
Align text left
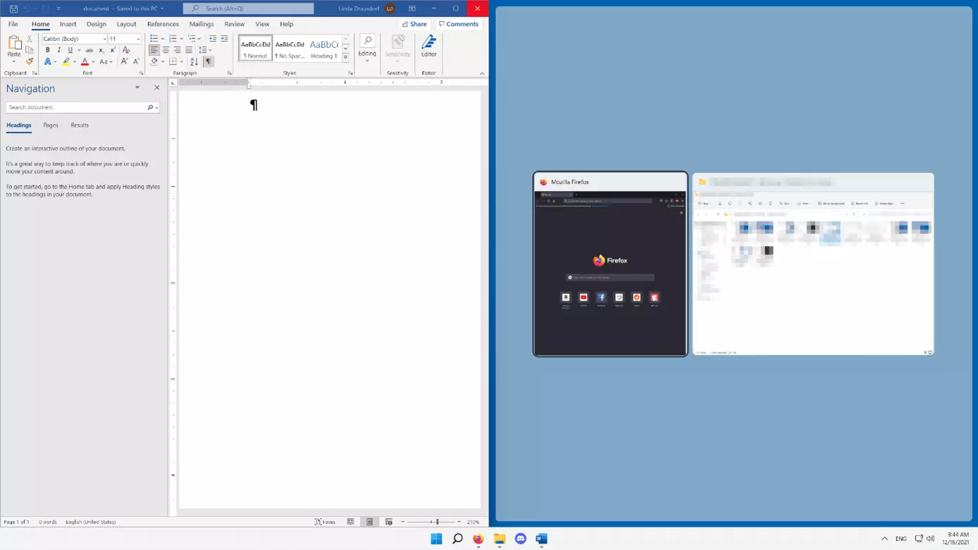tap(154, 50)
